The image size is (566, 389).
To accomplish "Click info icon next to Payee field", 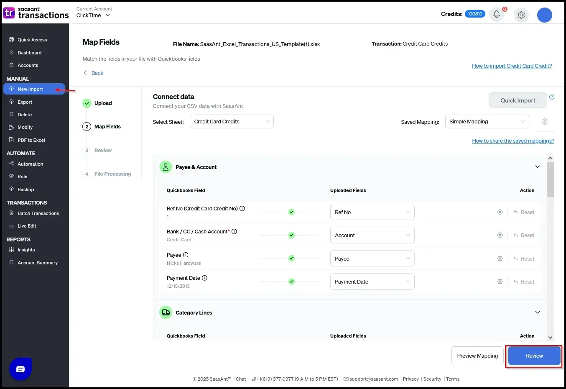I will point(186,255).
